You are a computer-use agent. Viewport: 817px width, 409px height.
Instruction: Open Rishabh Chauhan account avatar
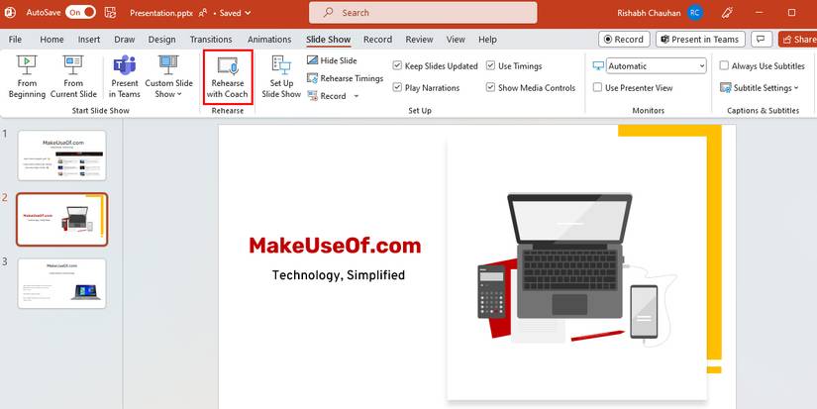695,13
